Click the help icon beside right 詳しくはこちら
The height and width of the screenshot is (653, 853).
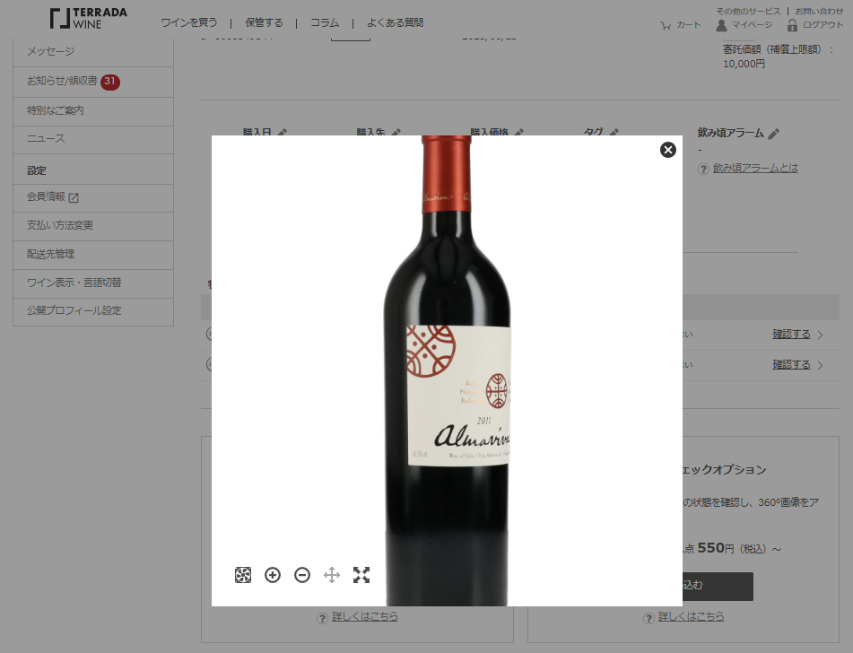click(x=648, y=618)
